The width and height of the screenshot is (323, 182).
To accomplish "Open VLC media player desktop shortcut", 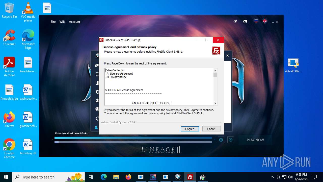I will [28, 12].
